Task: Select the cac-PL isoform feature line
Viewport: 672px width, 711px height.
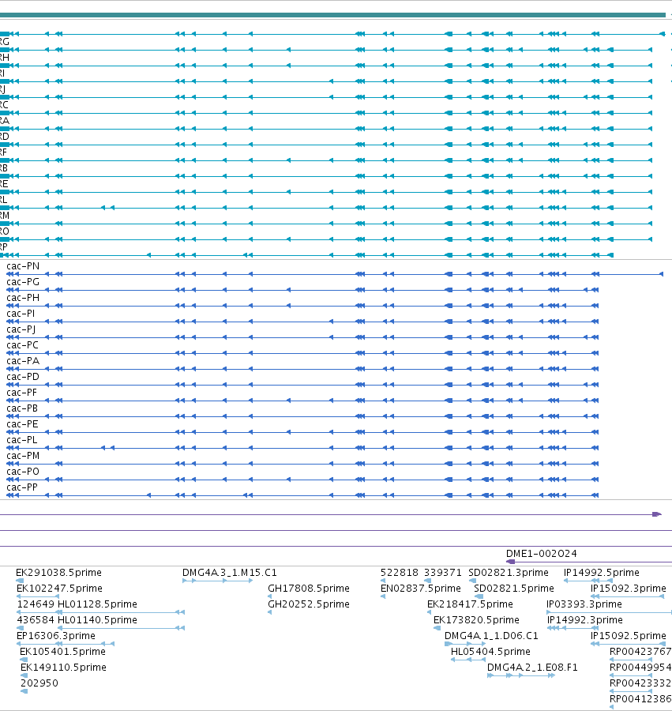Action: [x=302, y=448]
